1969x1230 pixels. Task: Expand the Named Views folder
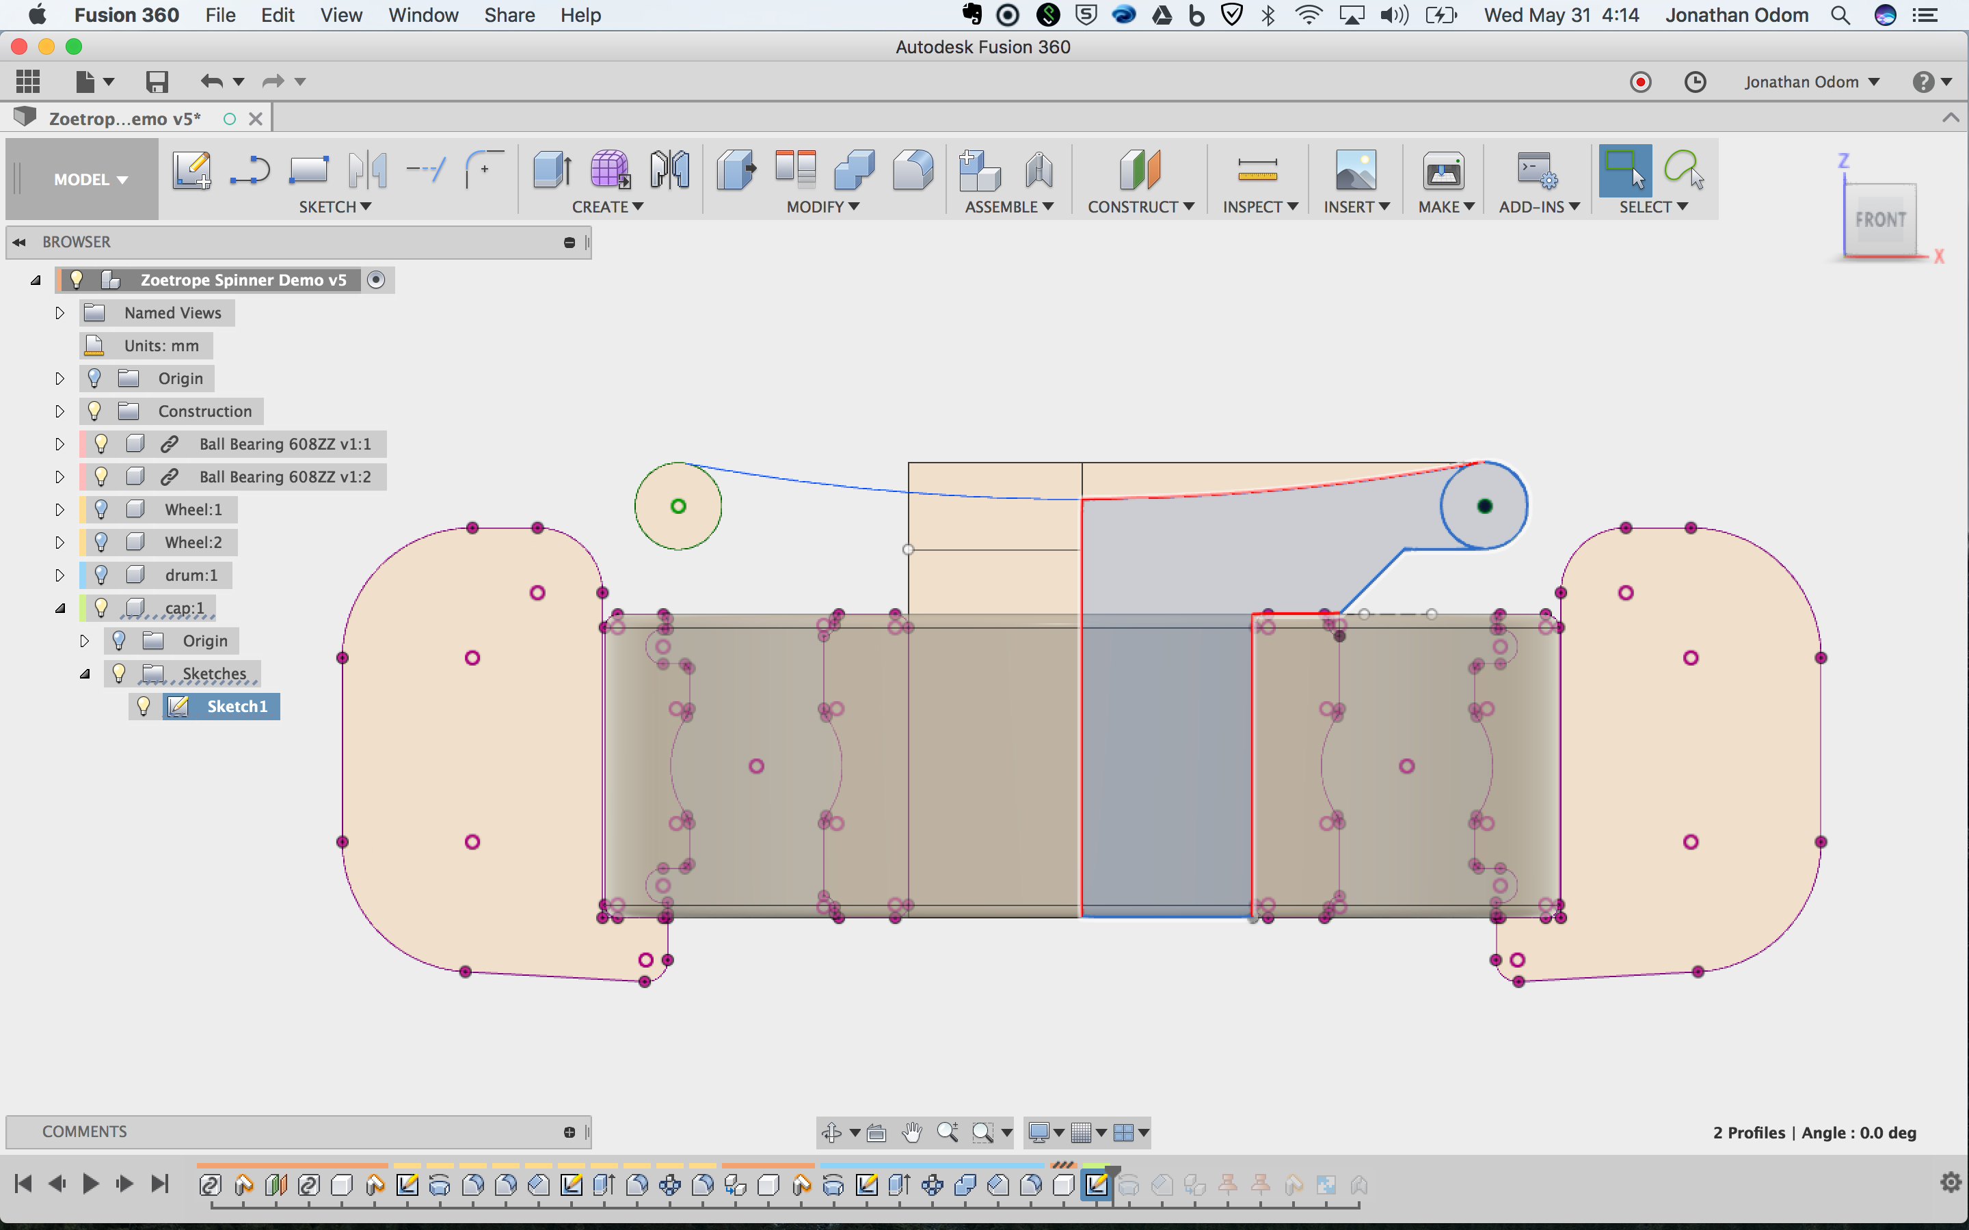point(59,313)
